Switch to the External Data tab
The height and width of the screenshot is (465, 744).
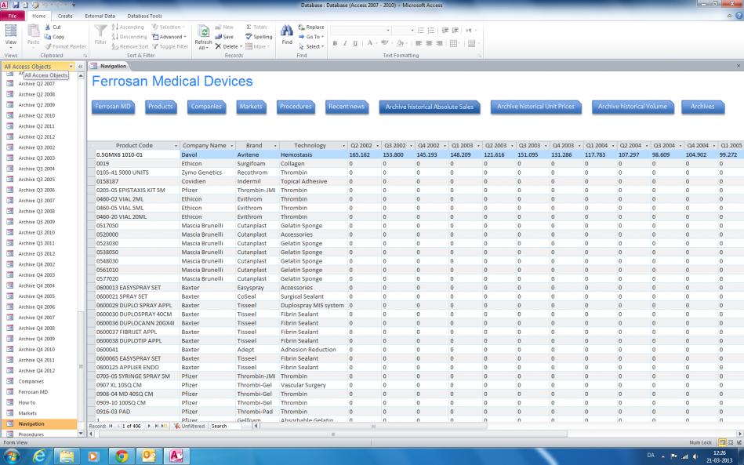coord(100,16)
